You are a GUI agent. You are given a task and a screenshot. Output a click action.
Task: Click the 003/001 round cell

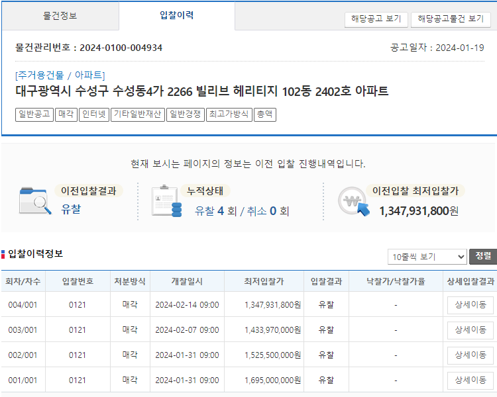pos(23,330)
